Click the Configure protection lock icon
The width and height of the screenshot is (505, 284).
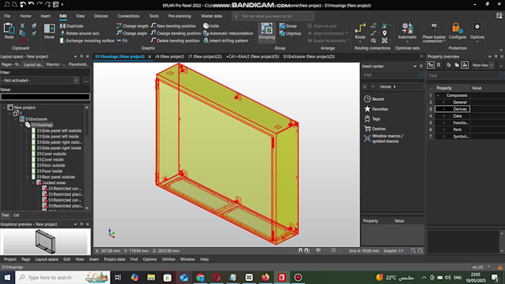(x=457, y=28)
